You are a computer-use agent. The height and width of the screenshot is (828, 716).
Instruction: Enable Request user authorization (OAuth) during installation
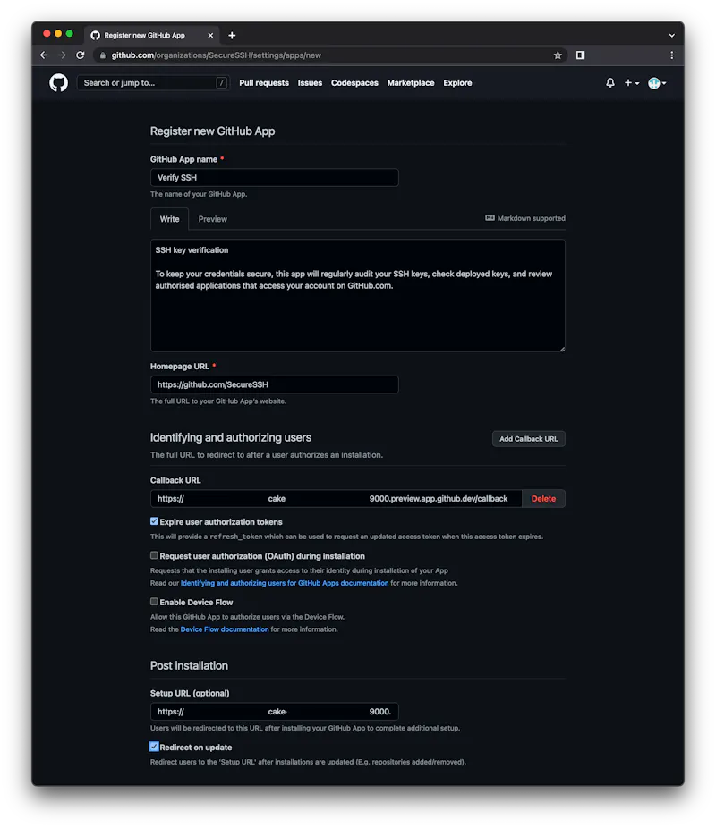(x=154, y=555)
